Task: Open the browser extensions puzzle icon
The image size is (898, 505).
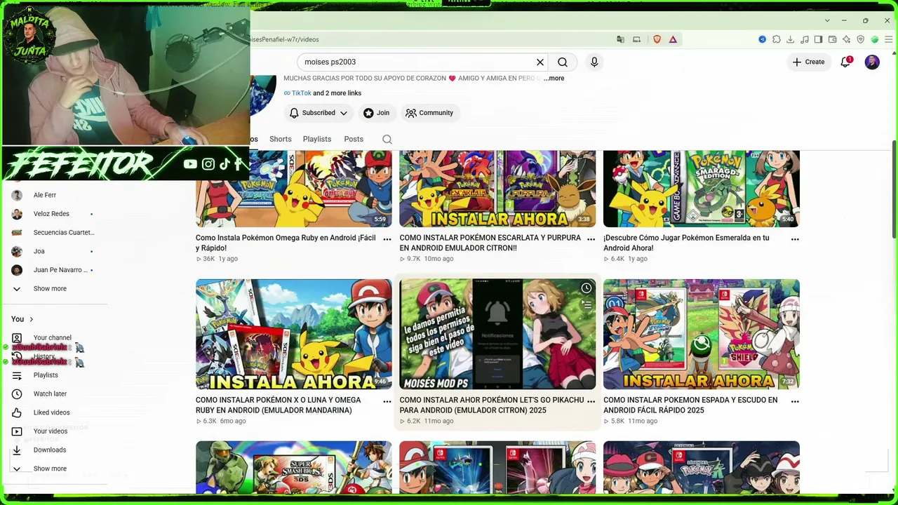Action: (x=777, y=39)
